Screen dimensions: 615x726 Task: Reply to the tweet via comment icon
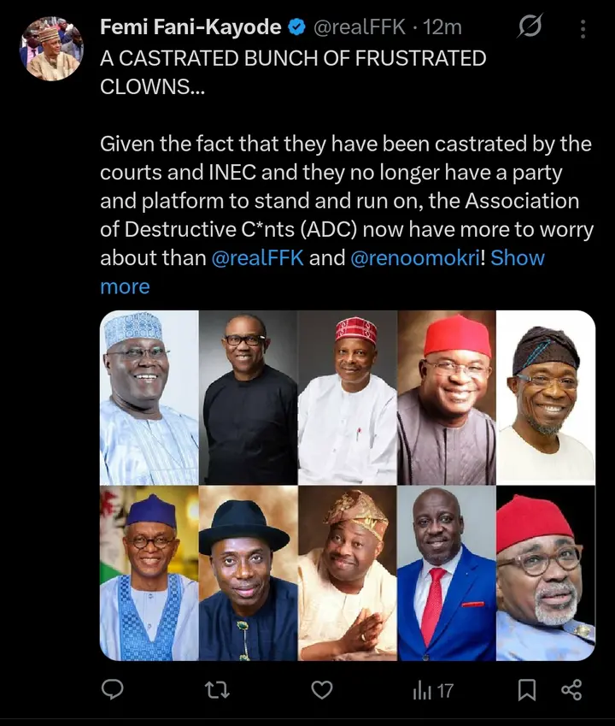112,690
